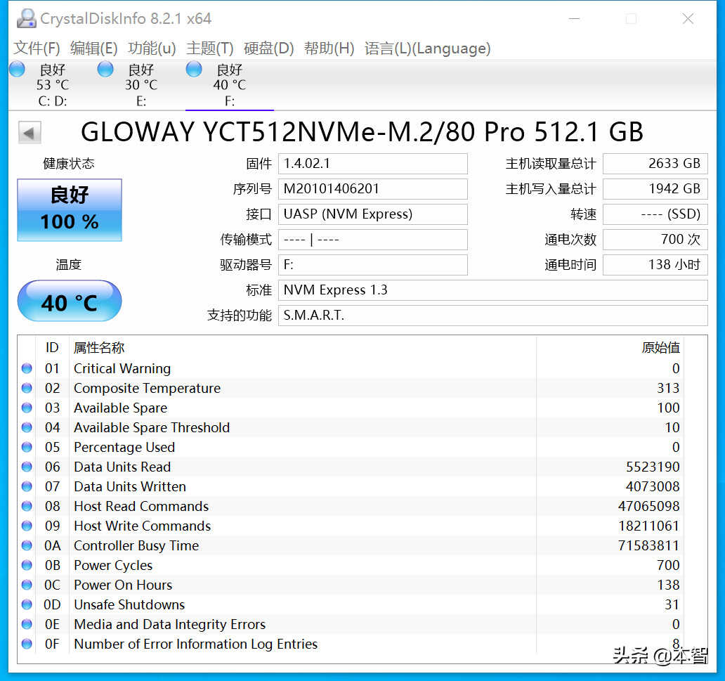Click the Power On Hours status dot
Screen dimensions: 725x681
[27, 585]
